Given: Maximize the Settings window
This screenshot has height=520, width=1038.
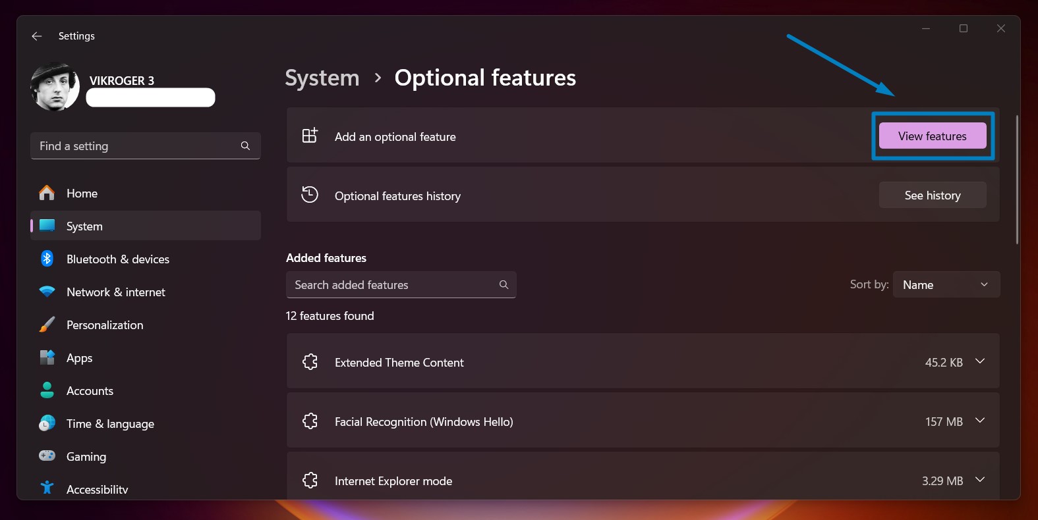Looking at the screenshot, I should [964, 28].
